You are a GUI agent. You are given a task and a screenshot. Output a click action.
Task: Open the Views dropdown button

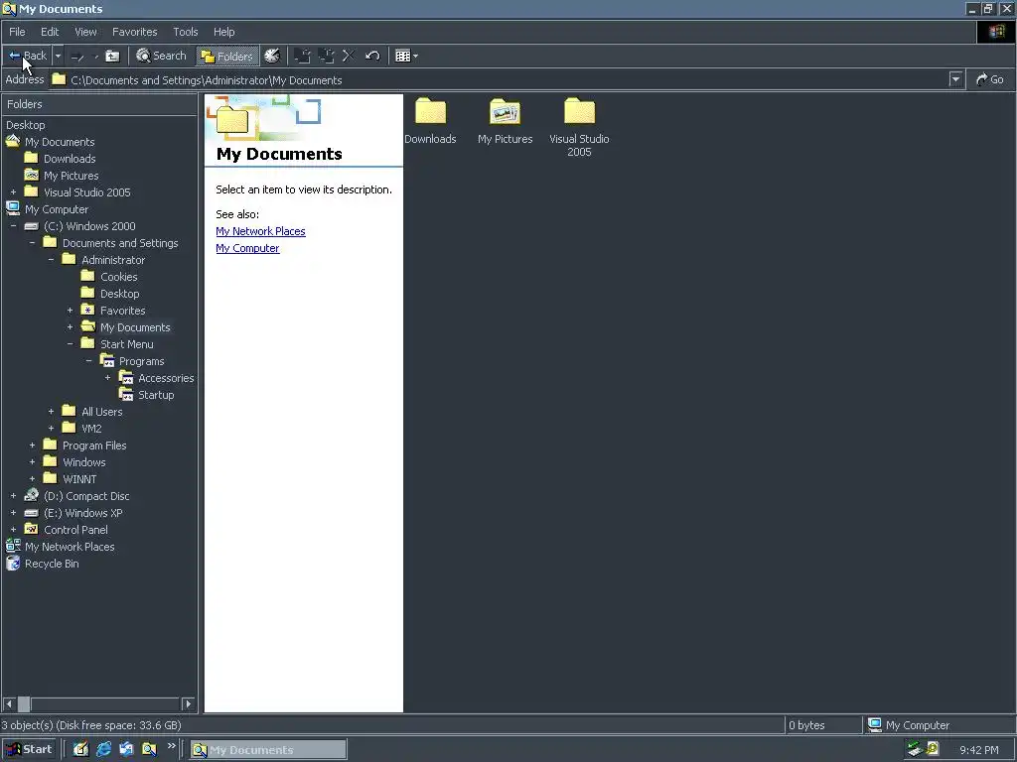(x=406, y=56)
